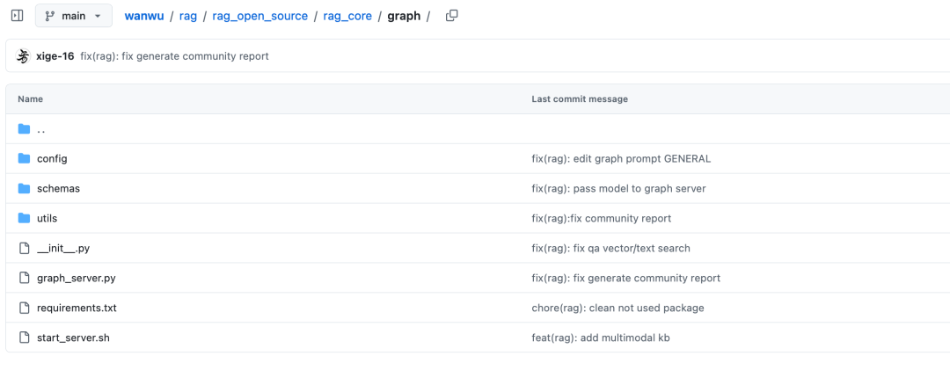Click the start_server.sh file icon
This screenshot has height=385, width=950.
click(25, 338)
